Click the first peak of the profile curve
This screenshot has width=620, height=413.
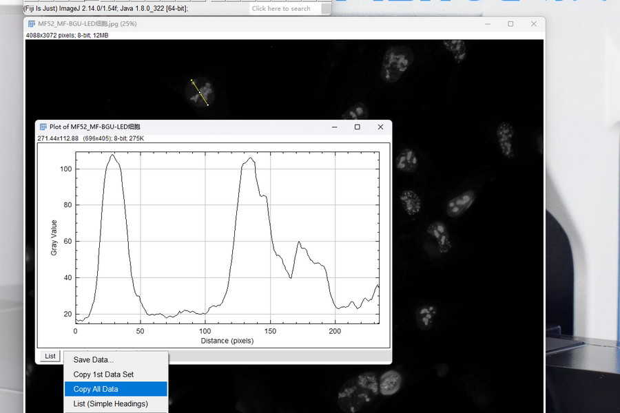point(112,155)
